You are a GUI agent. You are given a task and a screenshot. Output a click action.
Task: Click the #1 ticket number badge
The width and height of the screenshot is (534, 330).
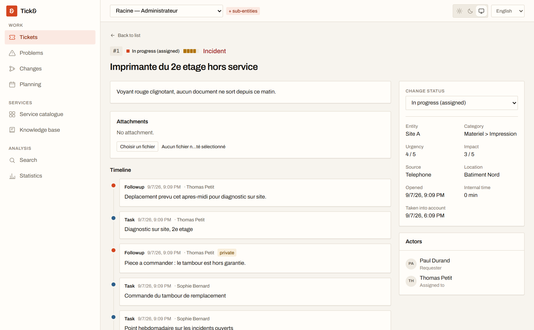(116, 51)
